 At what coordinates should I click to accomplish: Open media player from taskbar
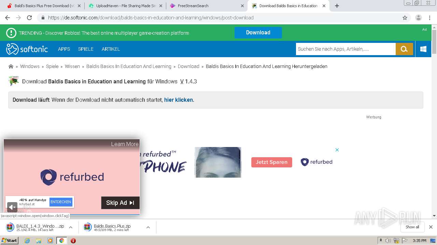click(50, 241)
